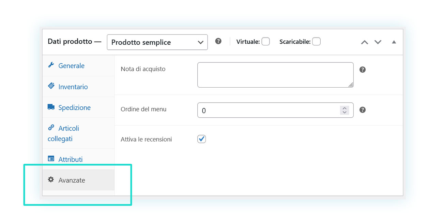The height and width of the screenshot is (223, 443).
Task: Select the Avanzate tab
Action: tap(78, 180)
